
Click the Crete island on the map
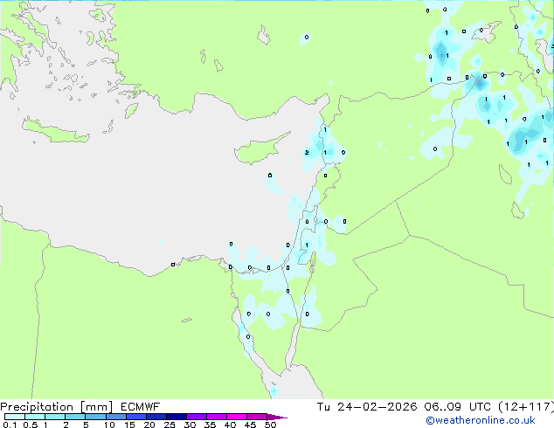[x=55, y=131]
